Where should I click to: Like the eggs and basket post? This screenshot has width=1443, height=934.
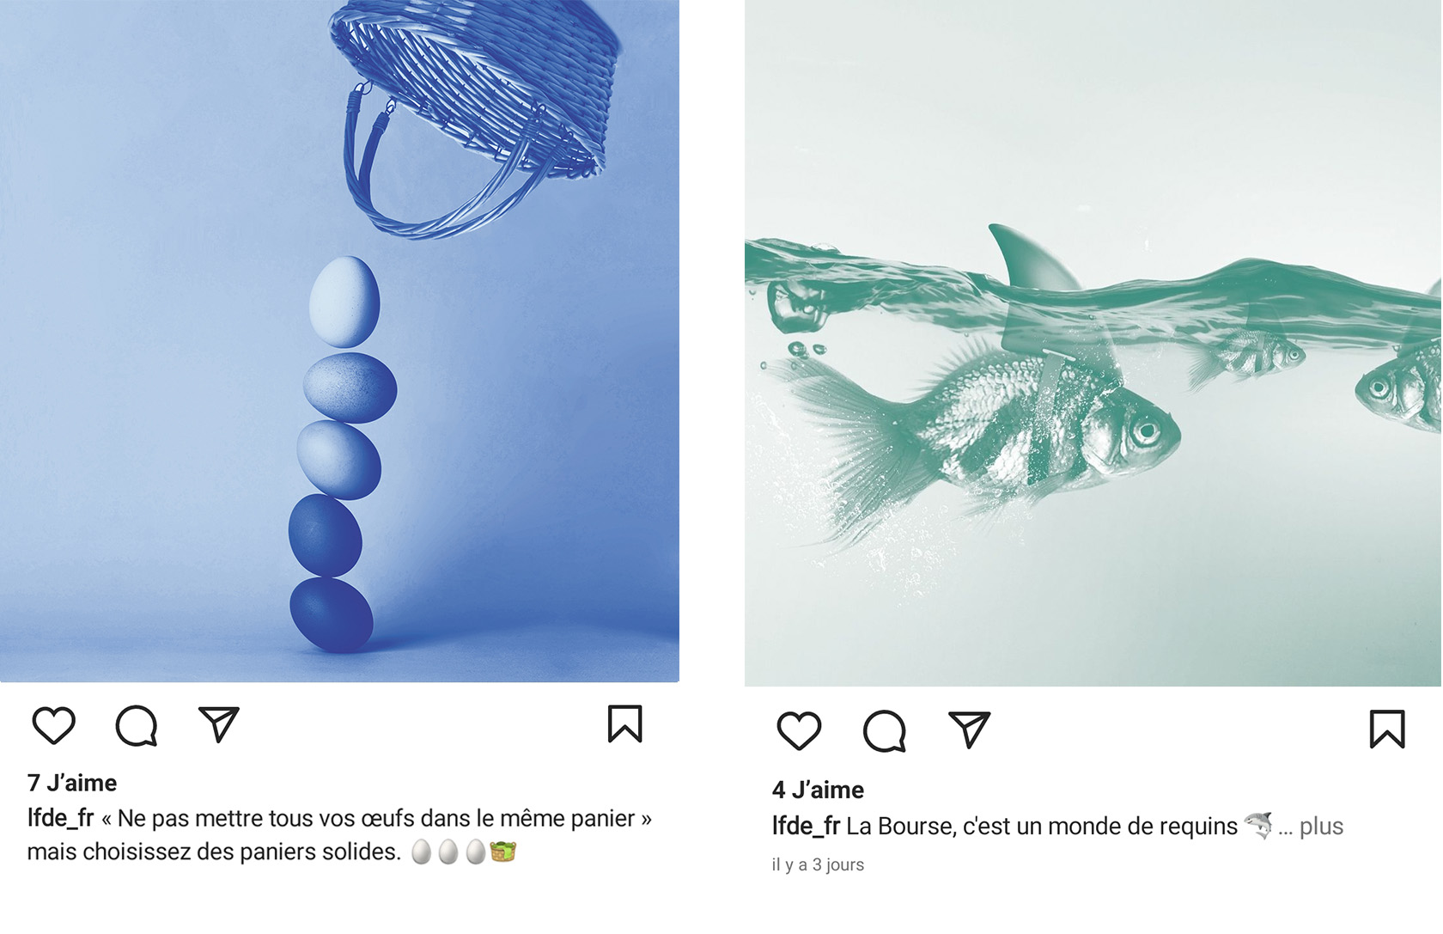pos(53,725)
